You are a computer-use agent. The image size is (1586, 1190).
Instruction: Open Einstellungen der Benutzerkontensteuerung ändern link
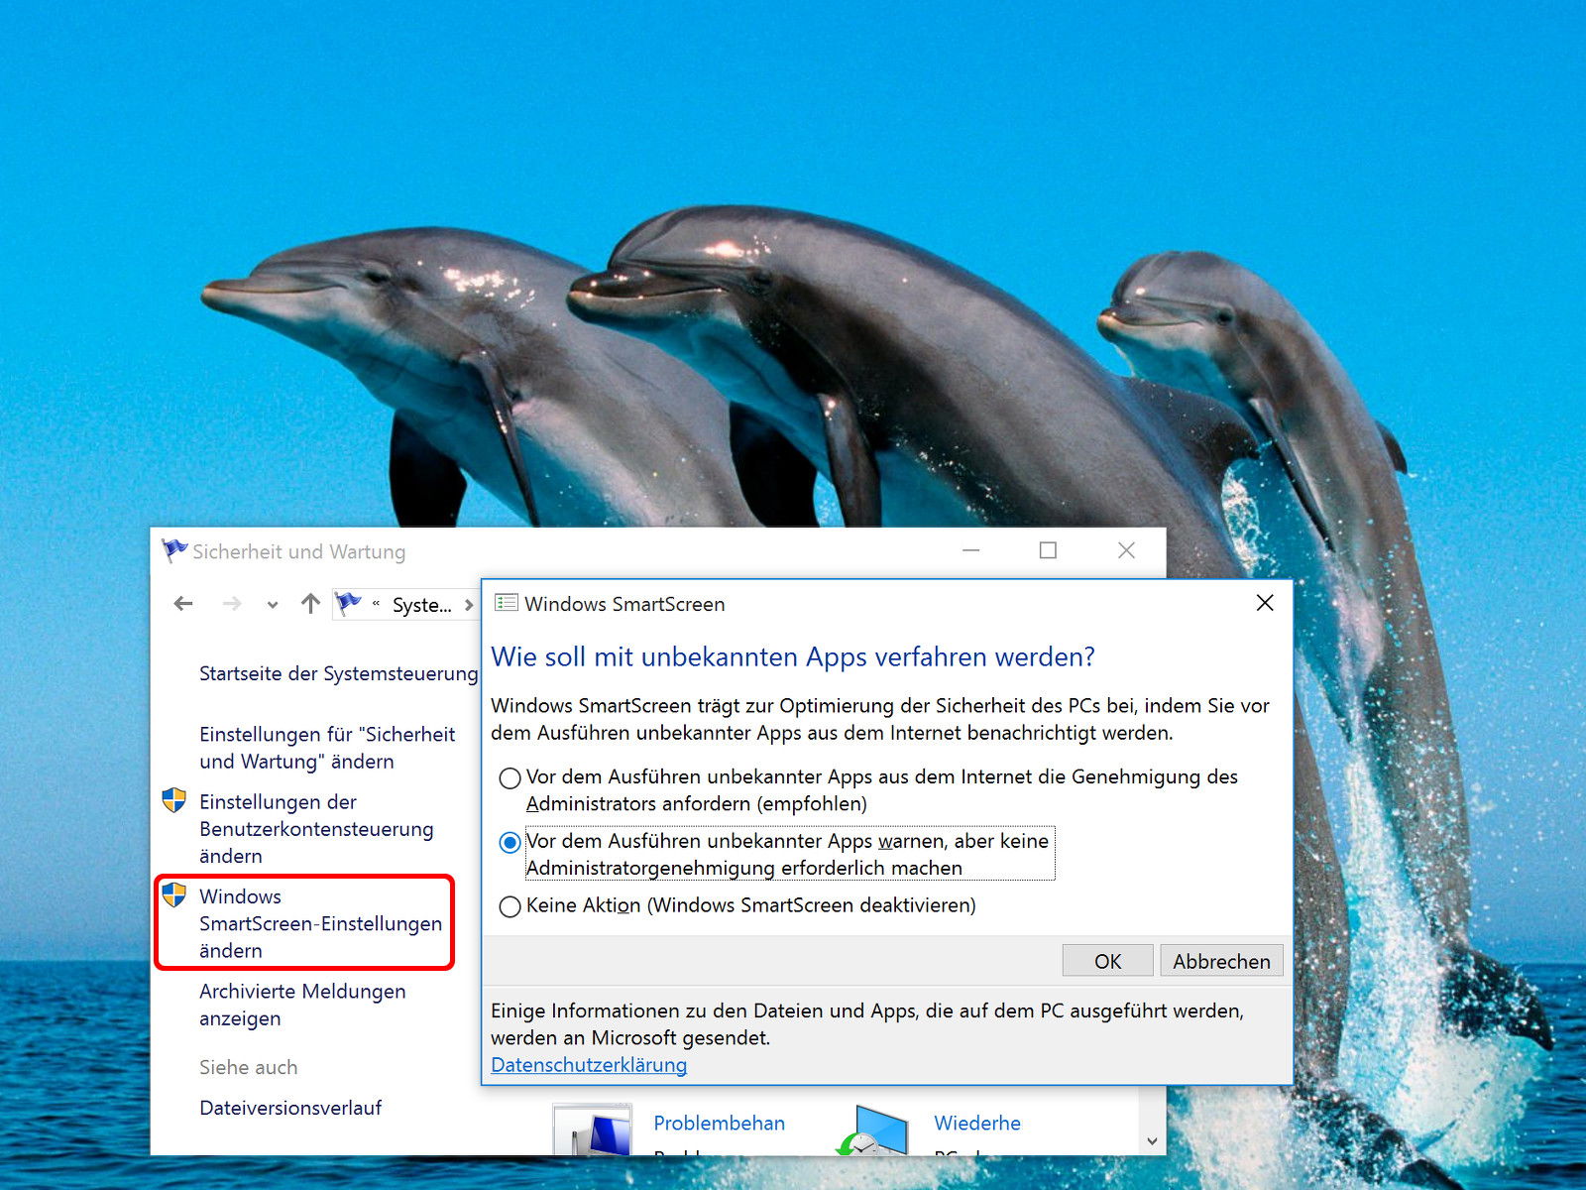[316, 829]
